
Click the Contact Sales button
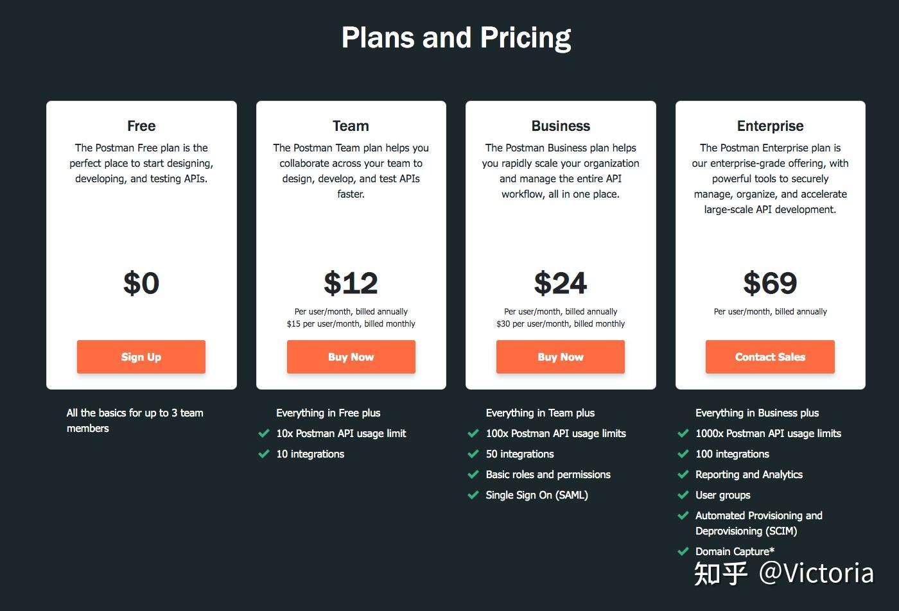[x=770, y=357]
